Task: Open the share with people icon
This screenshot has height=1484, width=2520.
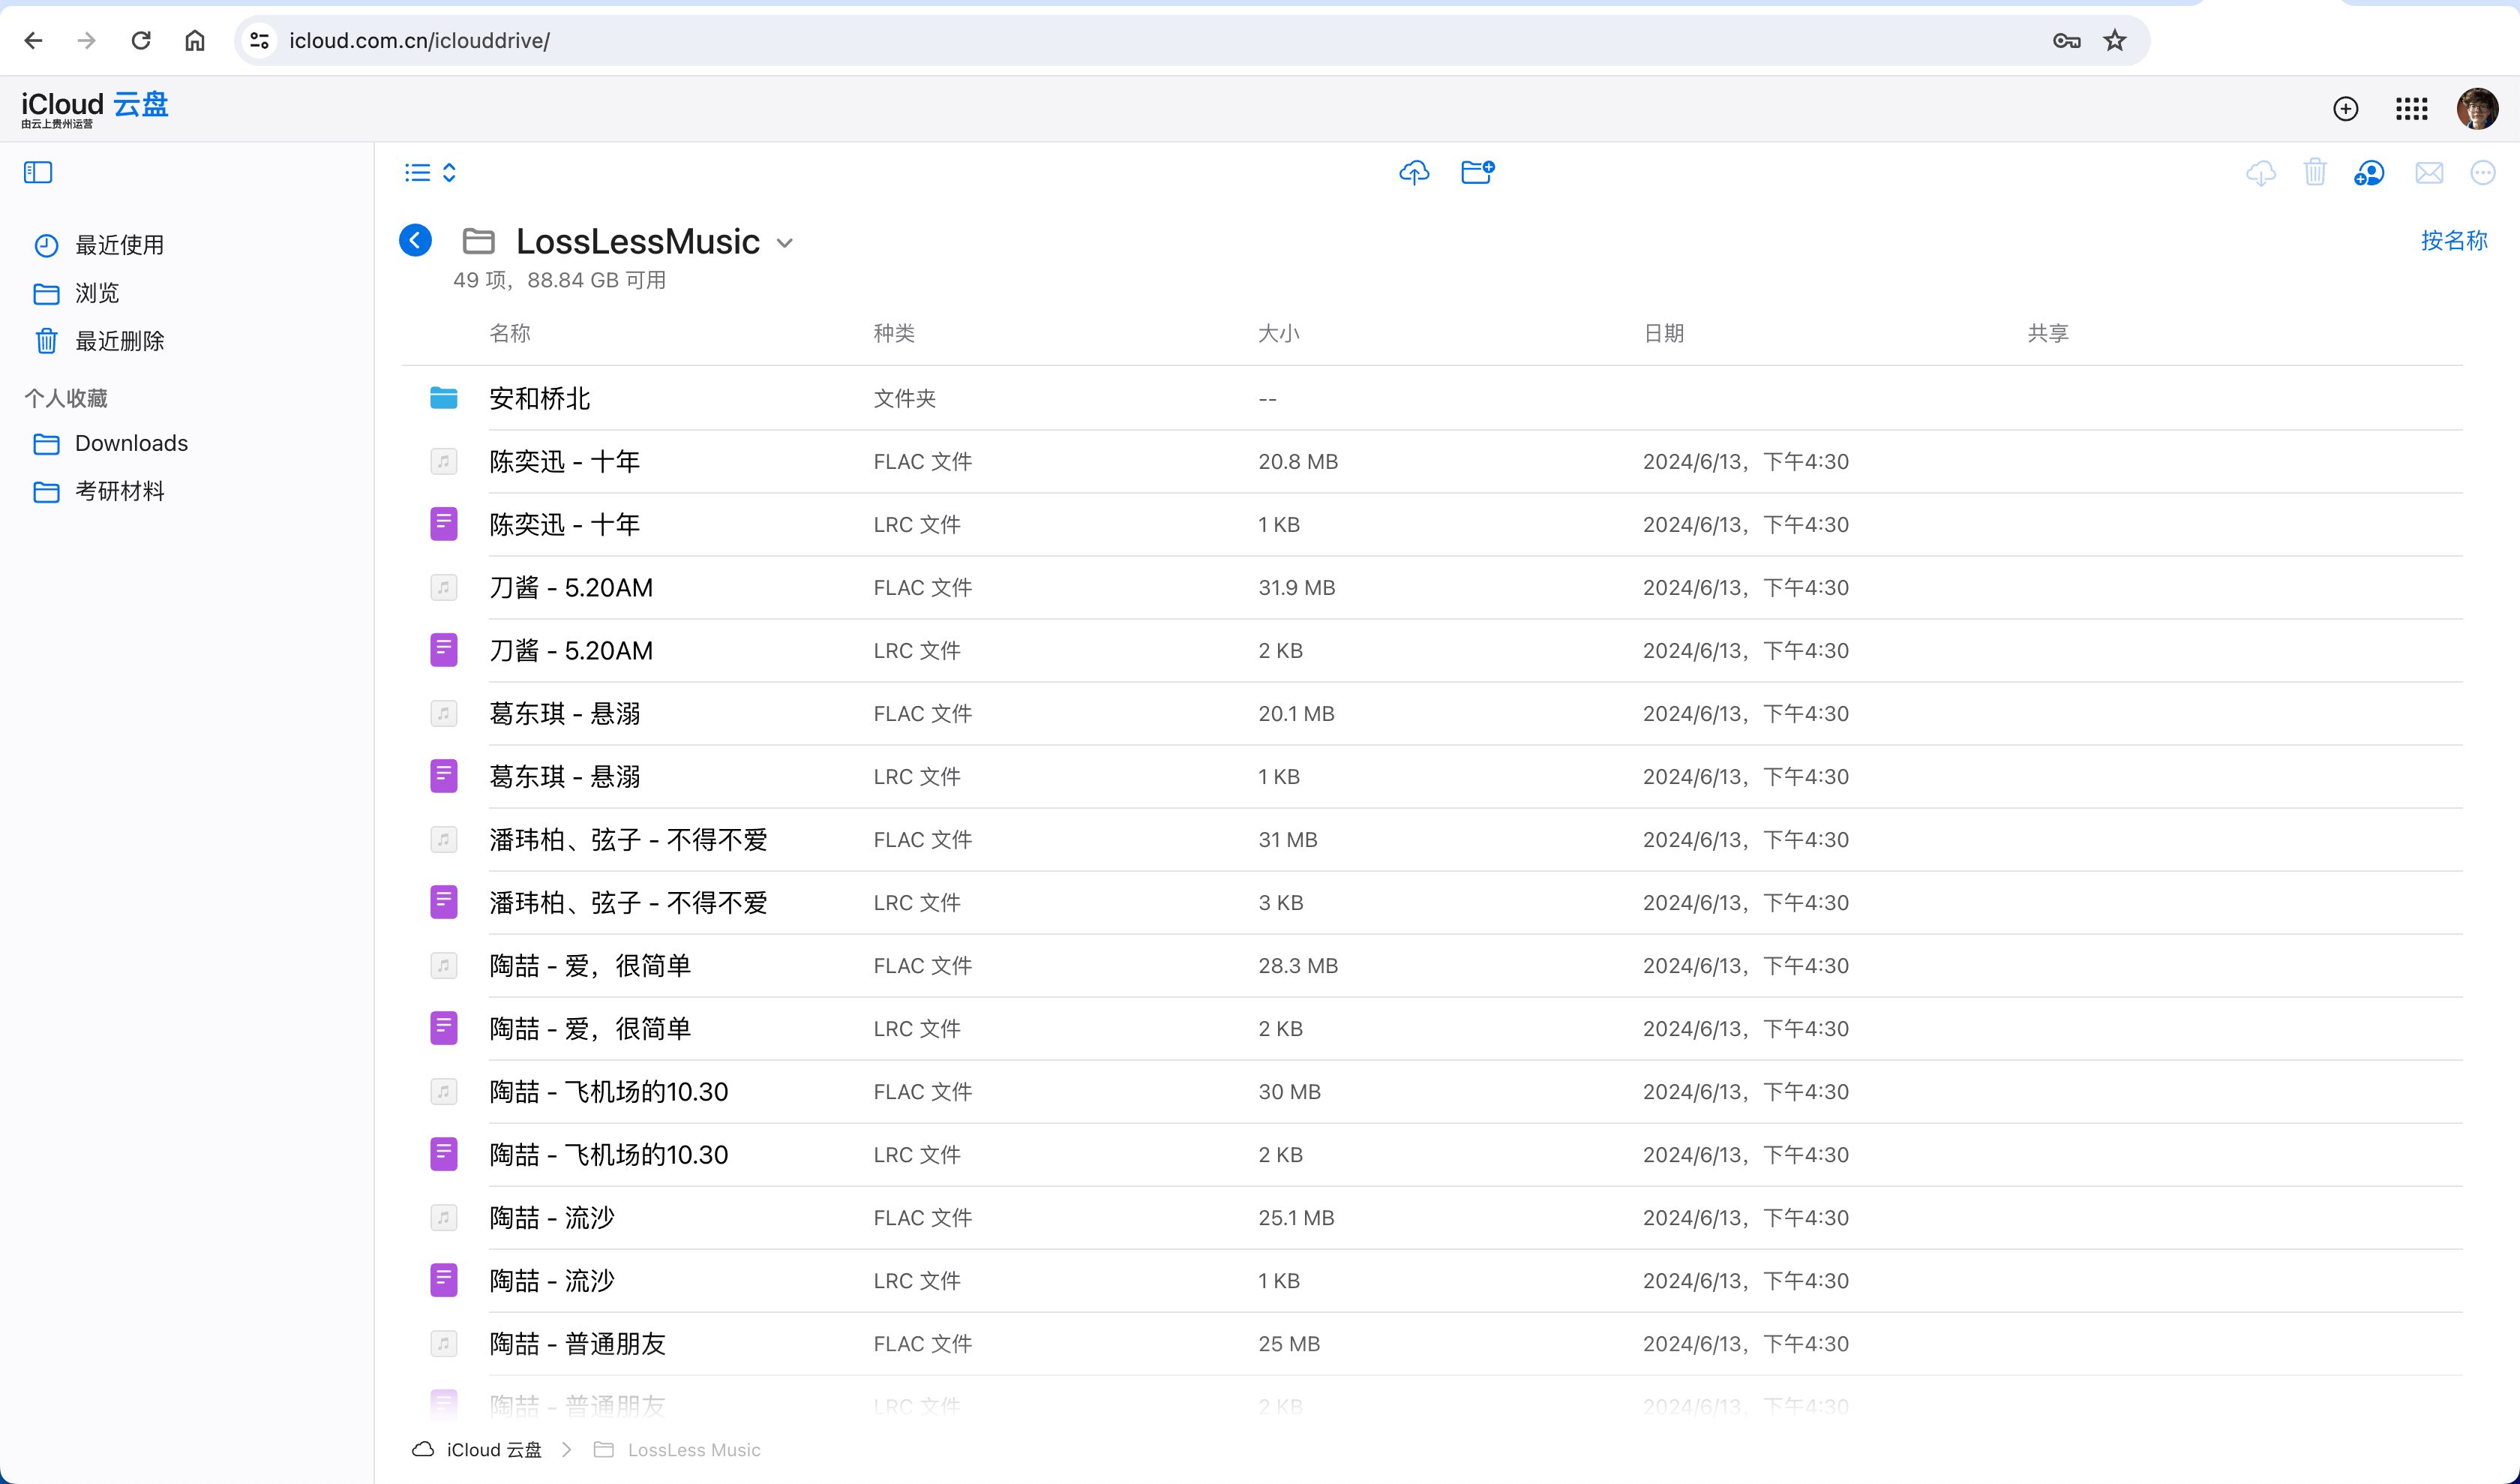Action: pyautogui.click(x=2369, y=173)
